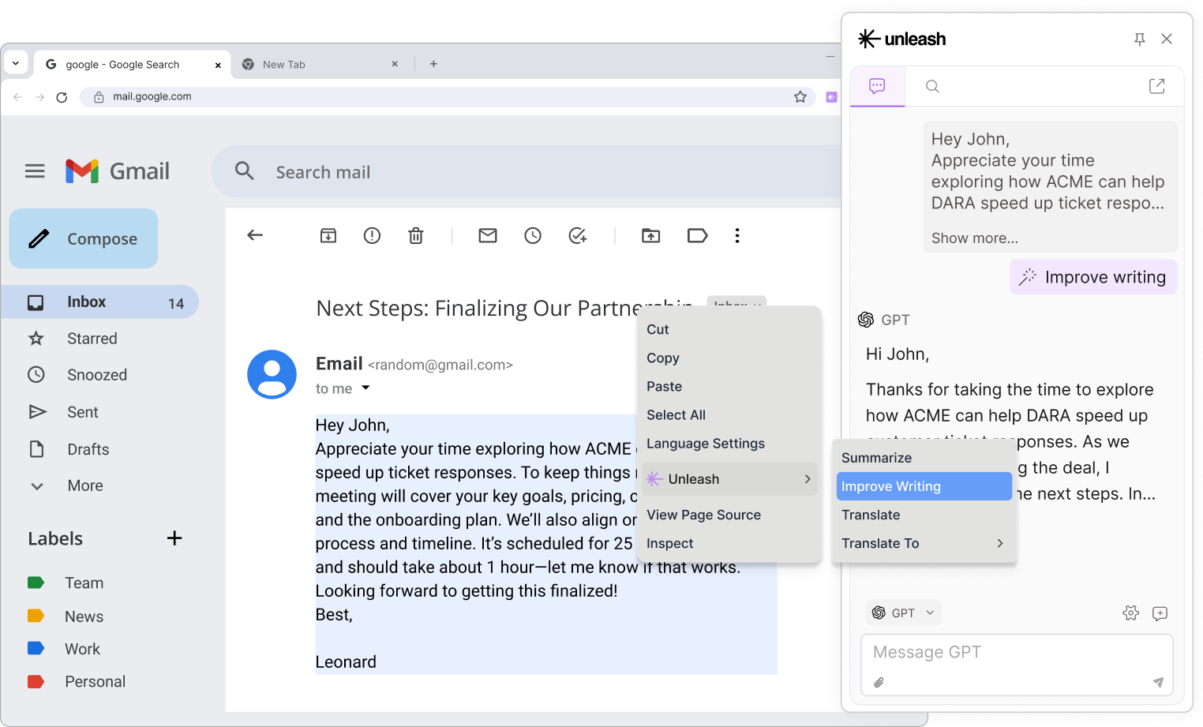Choose Cut from the context menu
The width and height of the screenshot is (1203, 727).
(729, 329)
